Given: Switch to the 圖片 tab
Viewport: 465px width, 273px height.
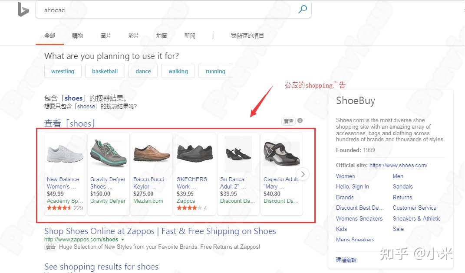Looking at the screenshot, I should pos(106,36).
